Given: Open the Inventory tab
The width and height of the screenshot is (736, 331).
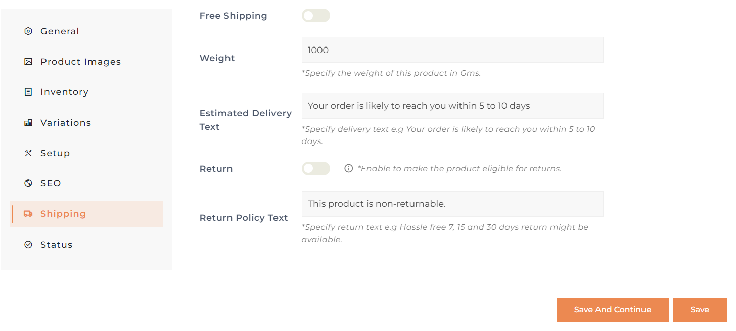Looking at the screenshot, I should click(64, 92).
